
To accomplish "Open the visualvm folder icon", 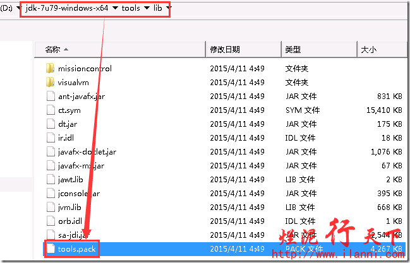I will coord(51,82).
